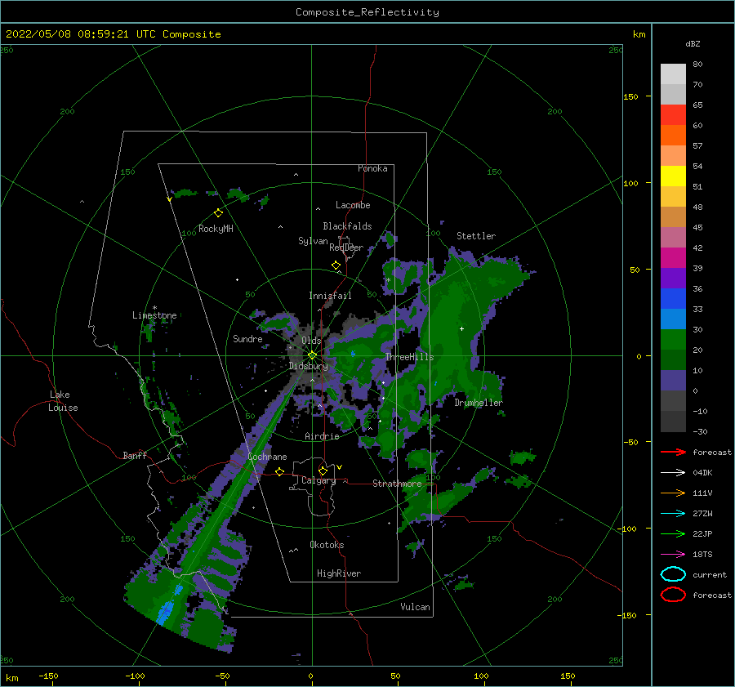
Task: Click the Okotoks city label
Action: tap(327, 545)
